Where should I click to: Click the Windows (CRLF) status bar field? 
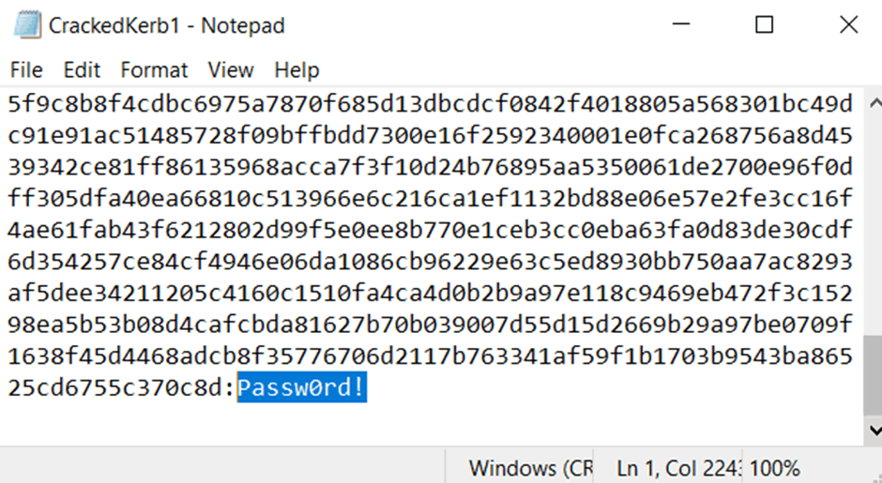(531, 468)
